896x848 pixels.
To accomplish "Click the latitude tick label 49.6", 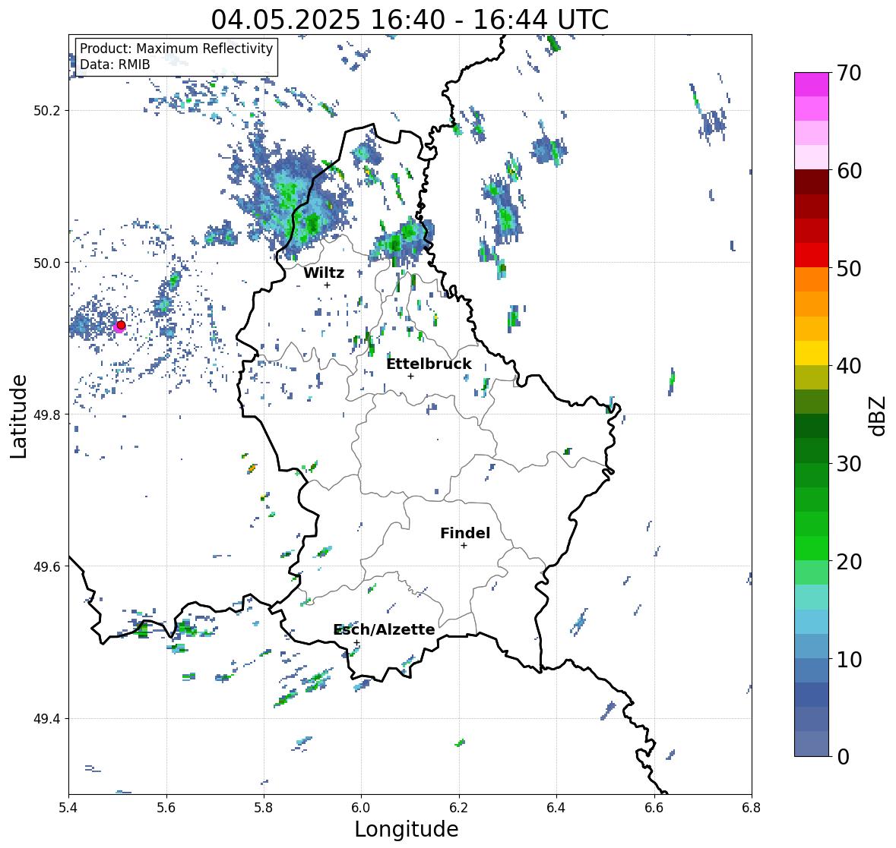I will [47, 566].
